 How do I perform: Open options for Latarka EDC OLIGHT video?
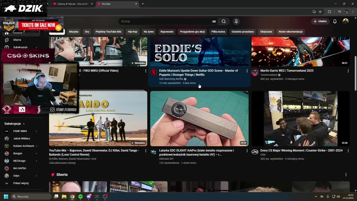pyautogui.click(x=247, y=151)
